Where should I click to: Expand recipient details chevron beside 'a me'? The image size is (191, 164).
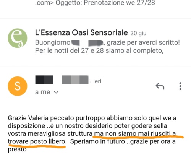(x=56, y=92)
